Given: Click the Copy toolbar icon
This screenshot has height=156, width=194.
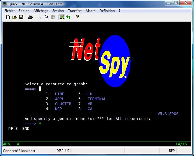Looking at the screenshot, I should tap(46, 17).
